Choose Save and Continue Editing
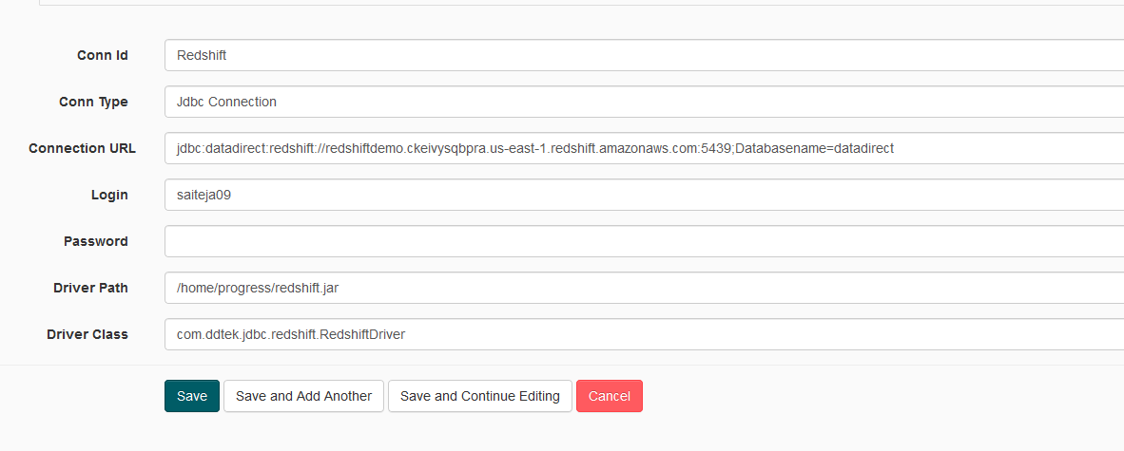 479,396
